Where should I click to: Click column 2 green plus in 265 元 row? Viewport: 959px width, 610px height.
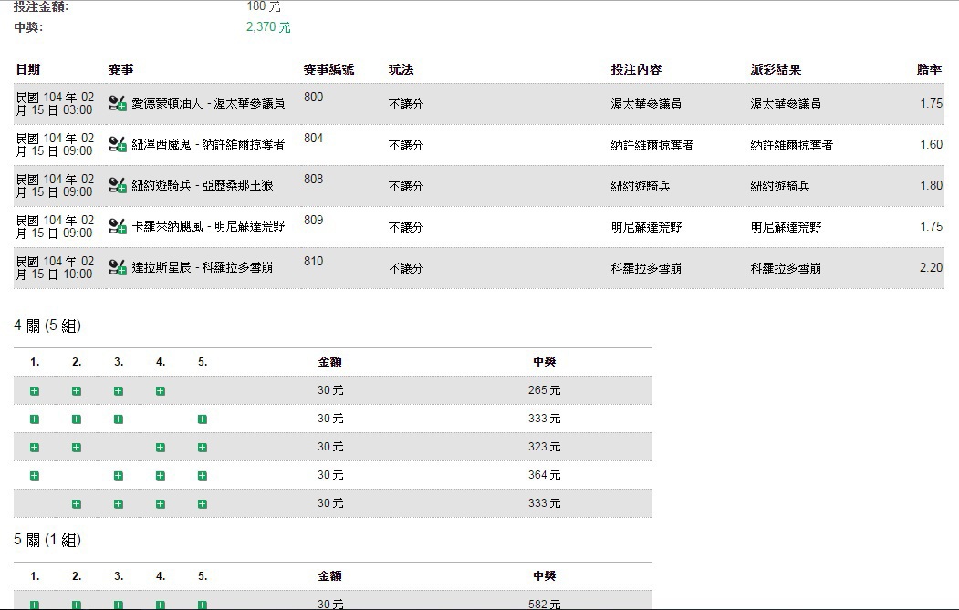[77, 391]
